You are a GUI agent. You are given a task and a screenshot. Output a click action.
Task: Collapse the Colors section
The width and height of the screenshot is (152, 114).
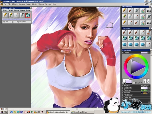click(123, 52)
